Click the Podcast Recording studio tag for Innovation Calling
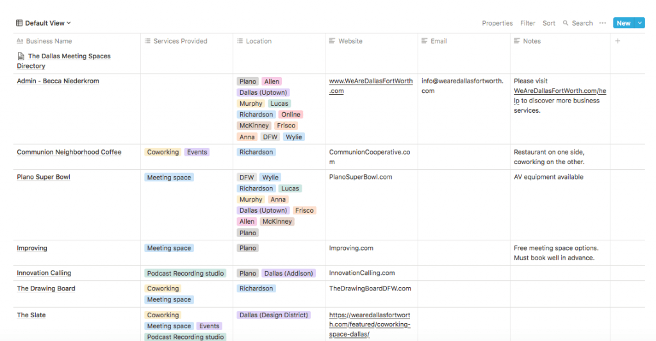Viewport: 656px width, 341px height. point(185,273)
